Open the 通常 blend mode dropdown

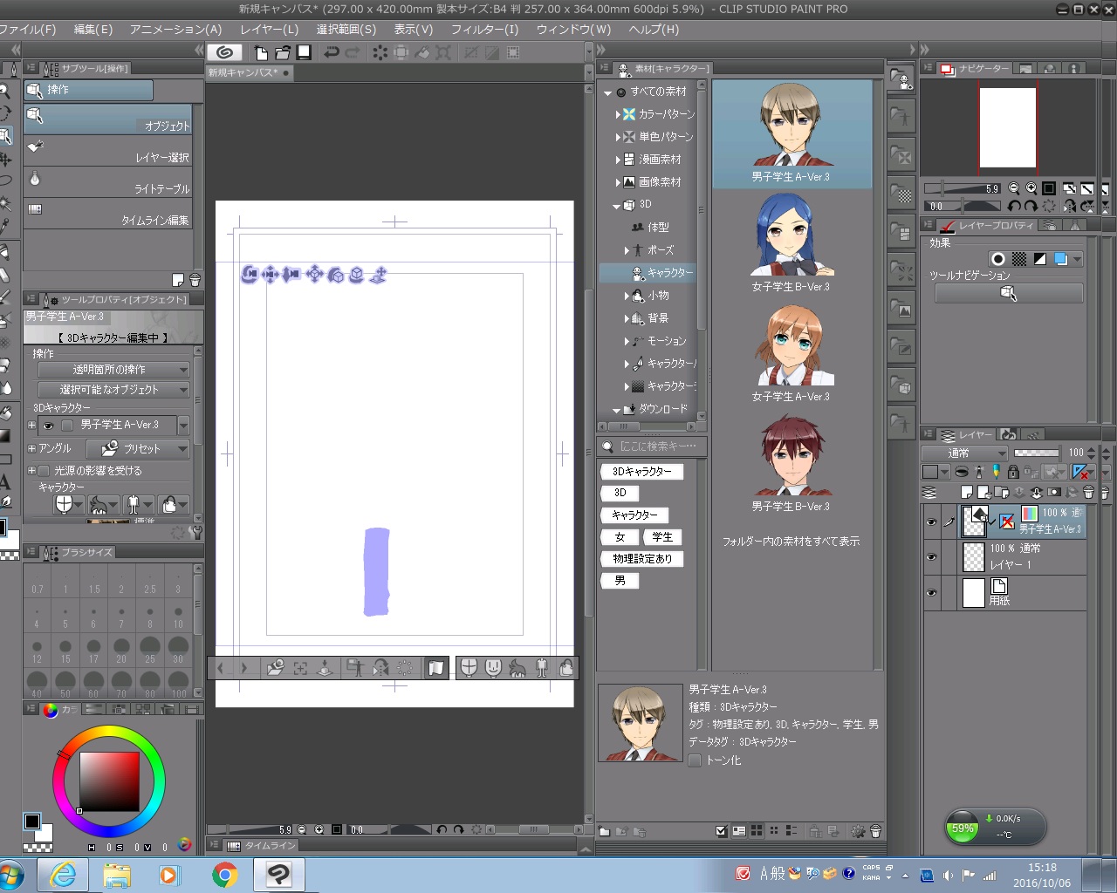(965, 453)
